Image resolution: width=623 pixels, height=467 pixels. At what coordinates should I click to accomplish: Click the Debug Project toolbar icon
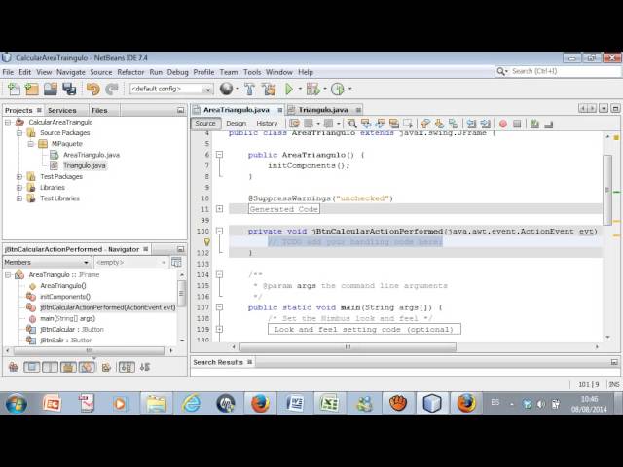312,89
